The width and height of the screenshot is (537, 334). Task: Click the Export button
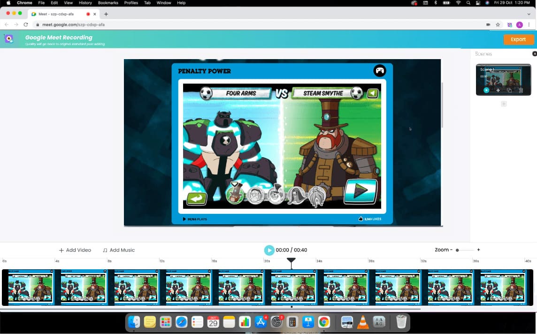(x=518, y=39)
